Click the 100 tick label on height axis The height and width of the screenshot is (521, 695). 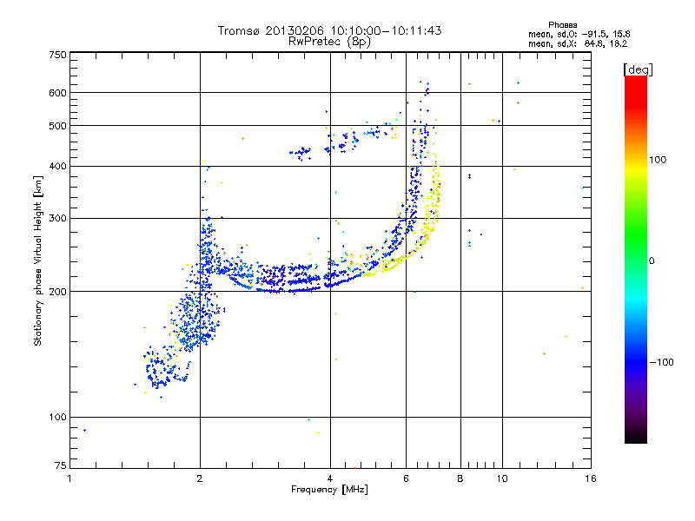click(x=57, y=418)
